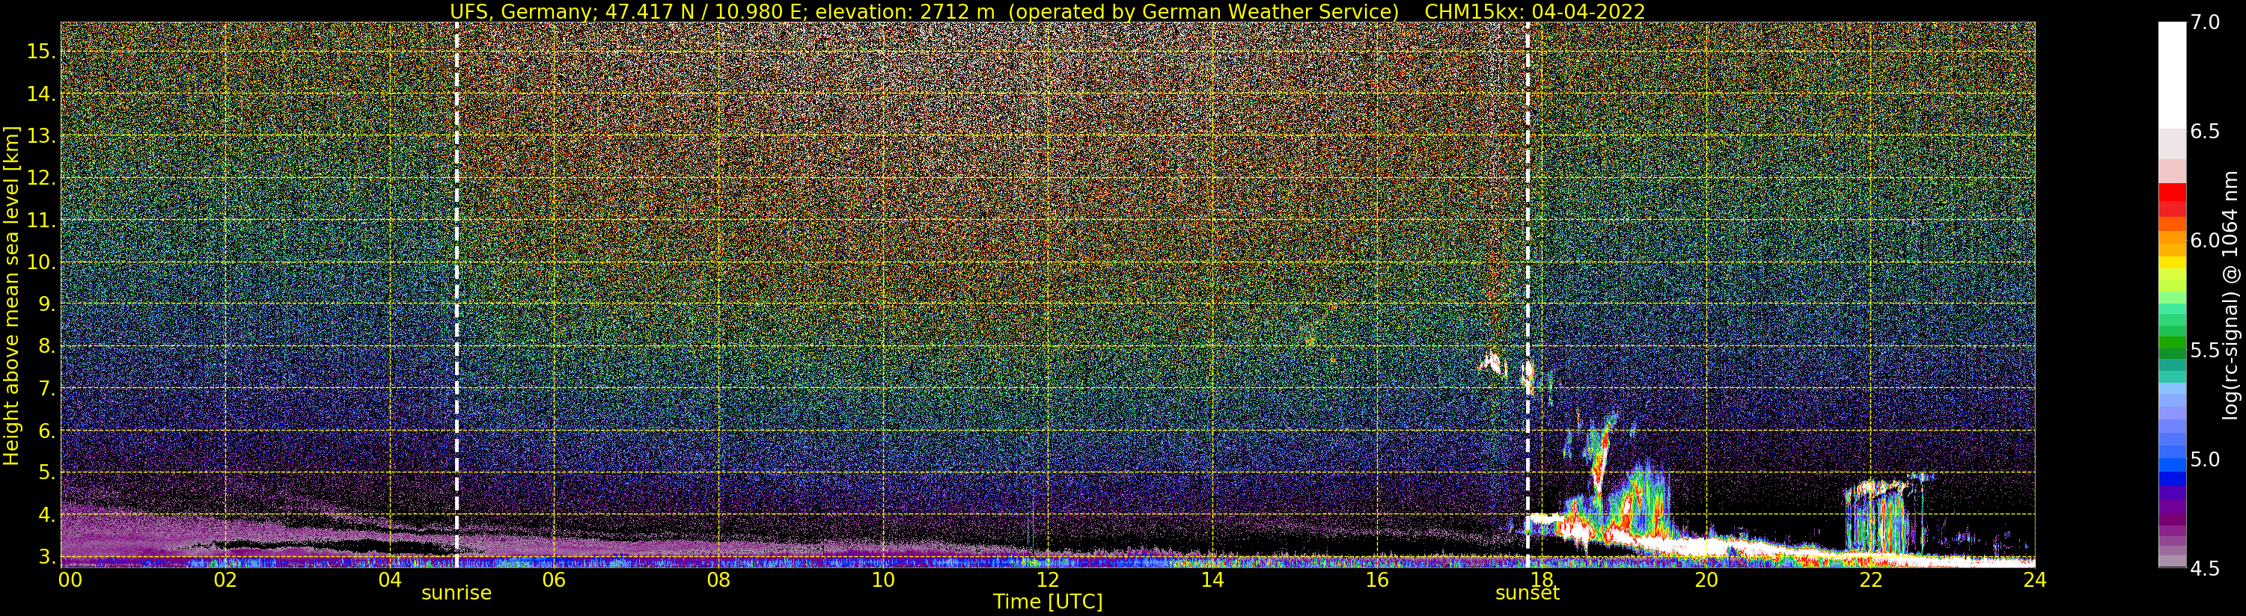Click the "04" time tick label
The image size is (2246, 616).
click(x=390, y=580)
